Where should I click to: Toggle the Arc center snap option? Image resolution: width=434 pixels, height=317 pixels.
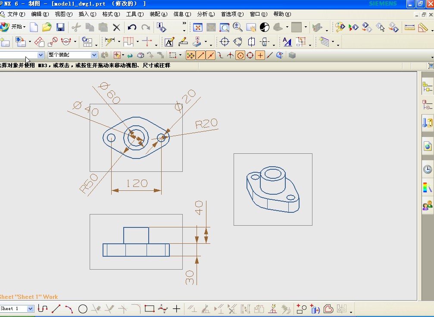tap(240, 55)
